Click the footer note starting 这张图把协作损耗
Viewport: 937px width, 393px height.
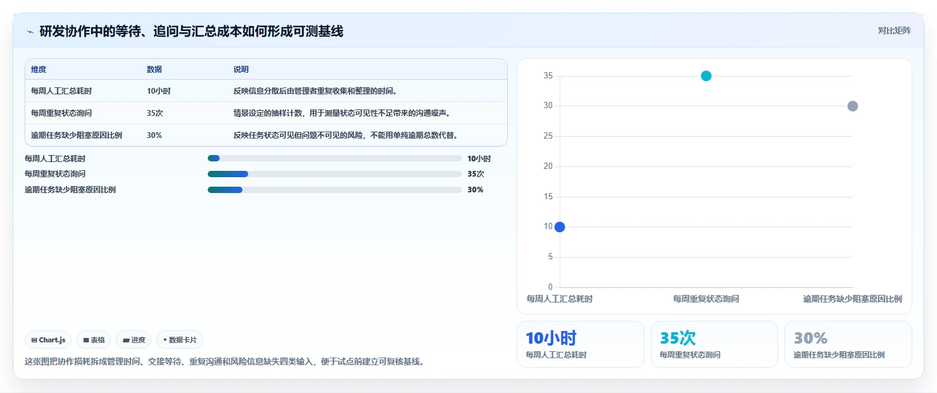[224, 362]
